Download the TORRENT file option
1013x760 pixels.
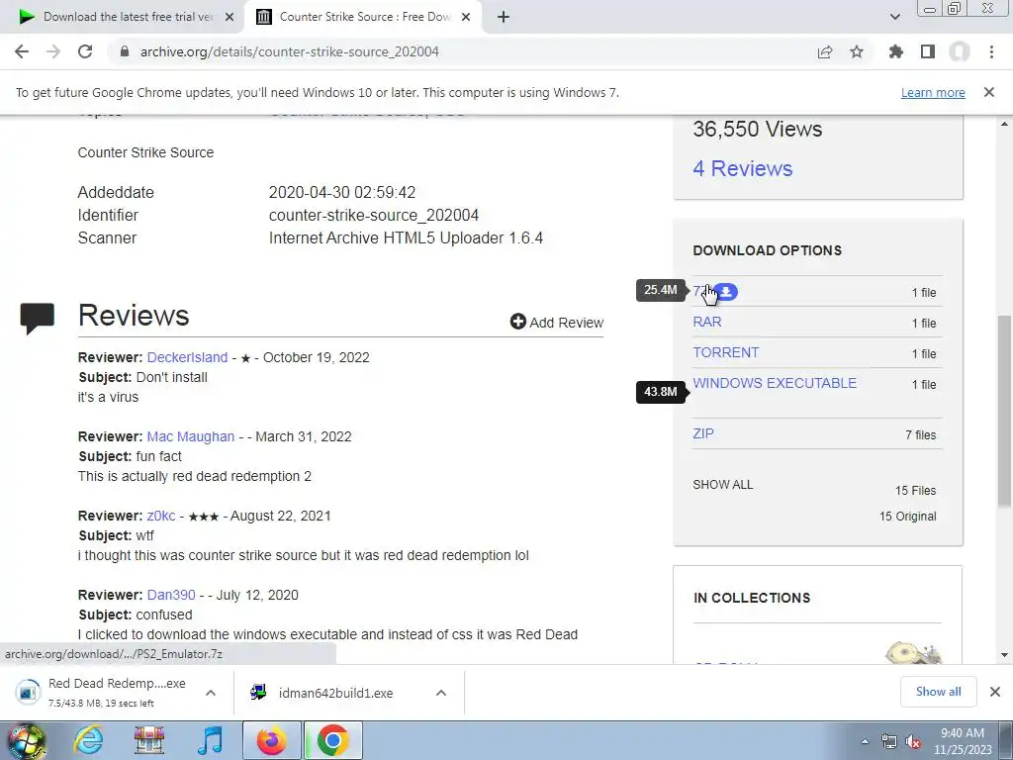pyautogui.click(x=725, y=352)
